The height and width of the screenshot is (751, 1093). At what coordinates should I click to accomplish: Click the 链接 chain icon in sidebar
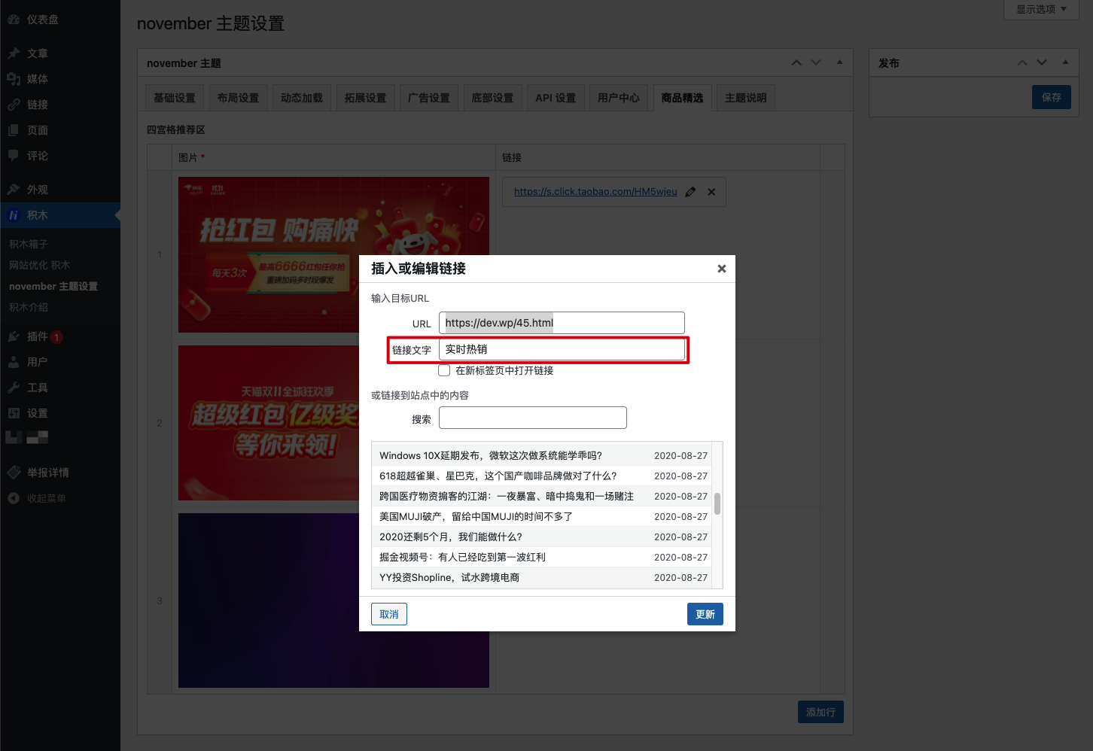coord(14,105)
